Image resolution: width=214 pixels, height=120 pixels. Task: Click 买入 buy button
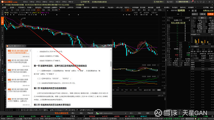click(131, 113)
